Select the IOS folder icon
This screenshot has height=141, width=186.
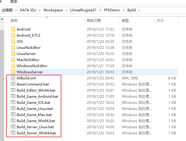(x=13, y=41)
